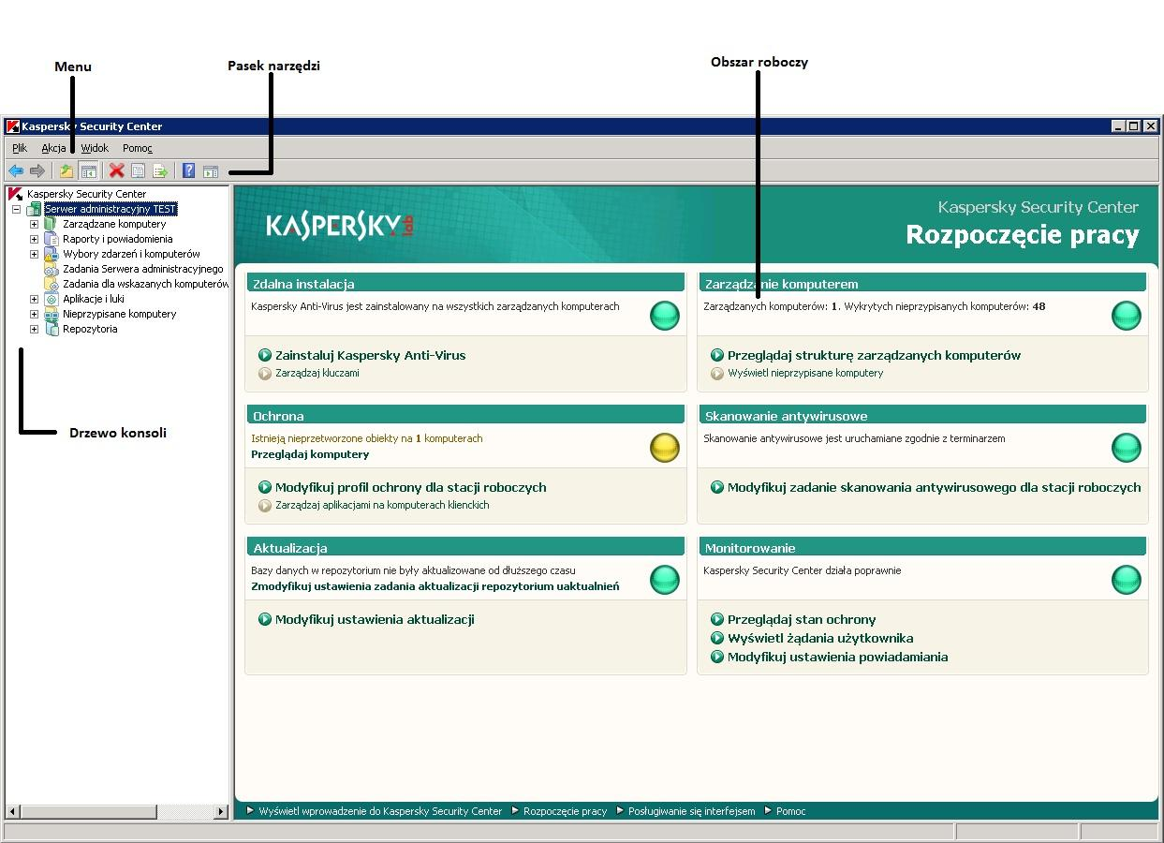1164x843 pixels.
Task: Click the green status indicator in Skanowanie antywirusowe
Action: click(1127, 448)
